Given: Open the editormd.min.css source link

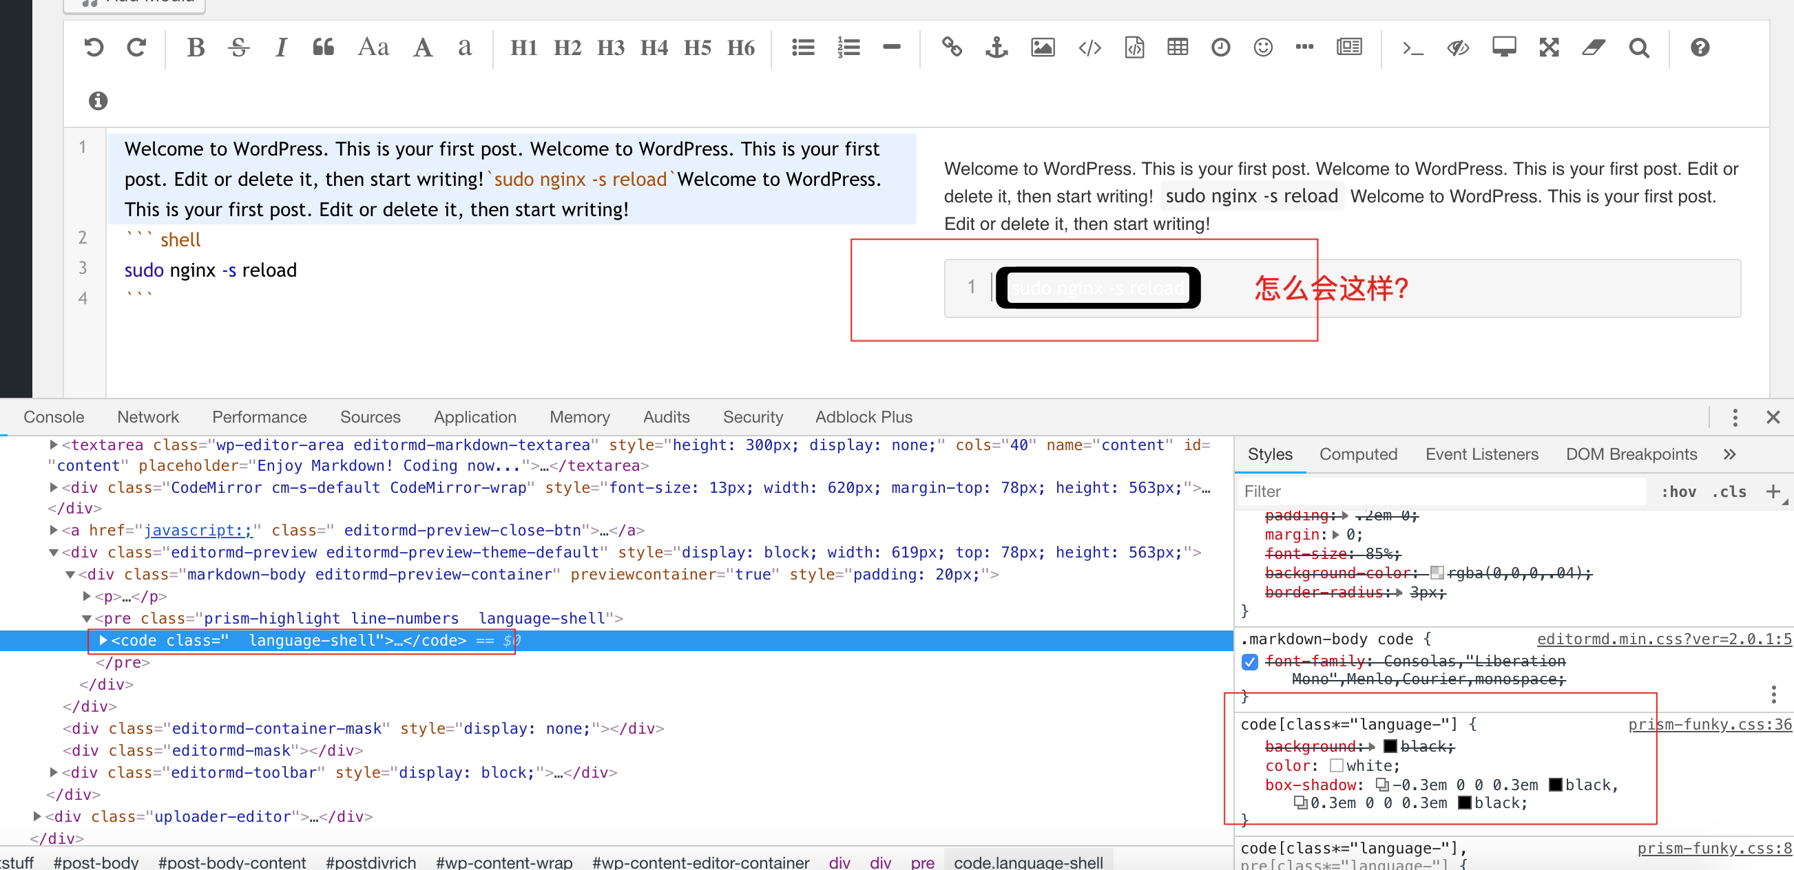Looking at the screenshot, I should pyautogui.click(x=1664, y=639).
